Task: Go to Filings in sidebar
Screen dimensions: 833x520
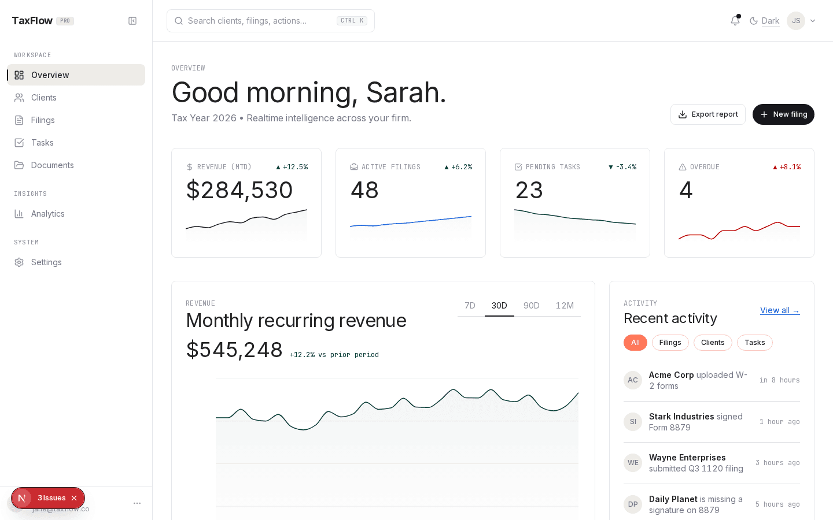Action: (x=76, y=120)
